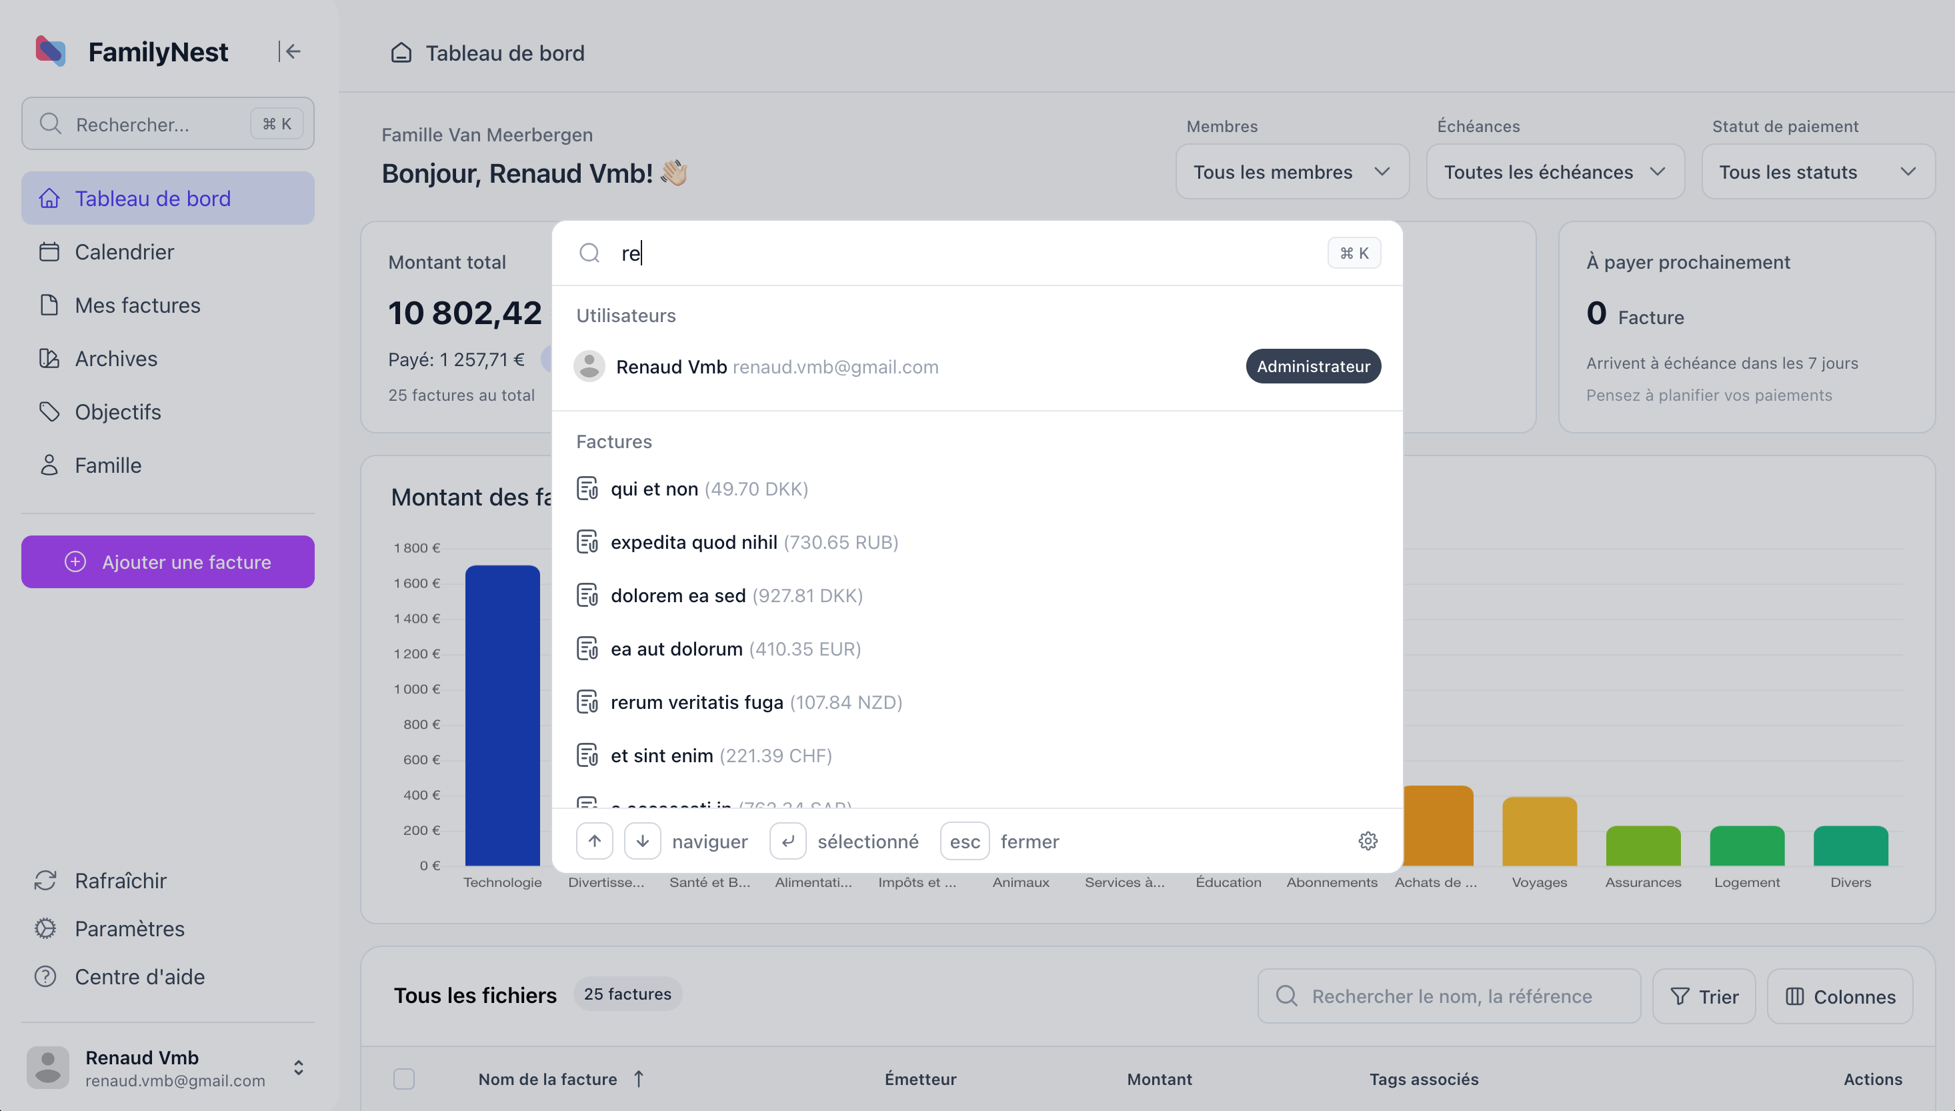This screenshot has width=1955, height=1111.
Task: Tick the select-all checkbox in table header
Action: tap(403, 1079)
